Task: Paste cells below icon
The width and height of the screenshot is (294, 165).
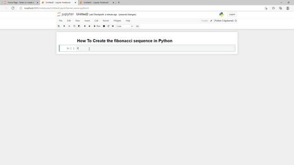Action: pos(79,26)
